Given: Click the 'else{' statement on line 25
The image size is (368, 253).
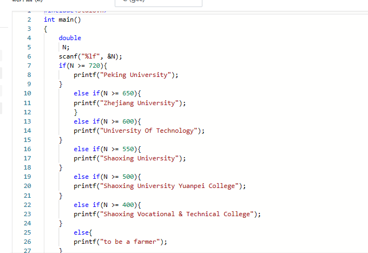Looking at the screenshot, I should (83, 232).
